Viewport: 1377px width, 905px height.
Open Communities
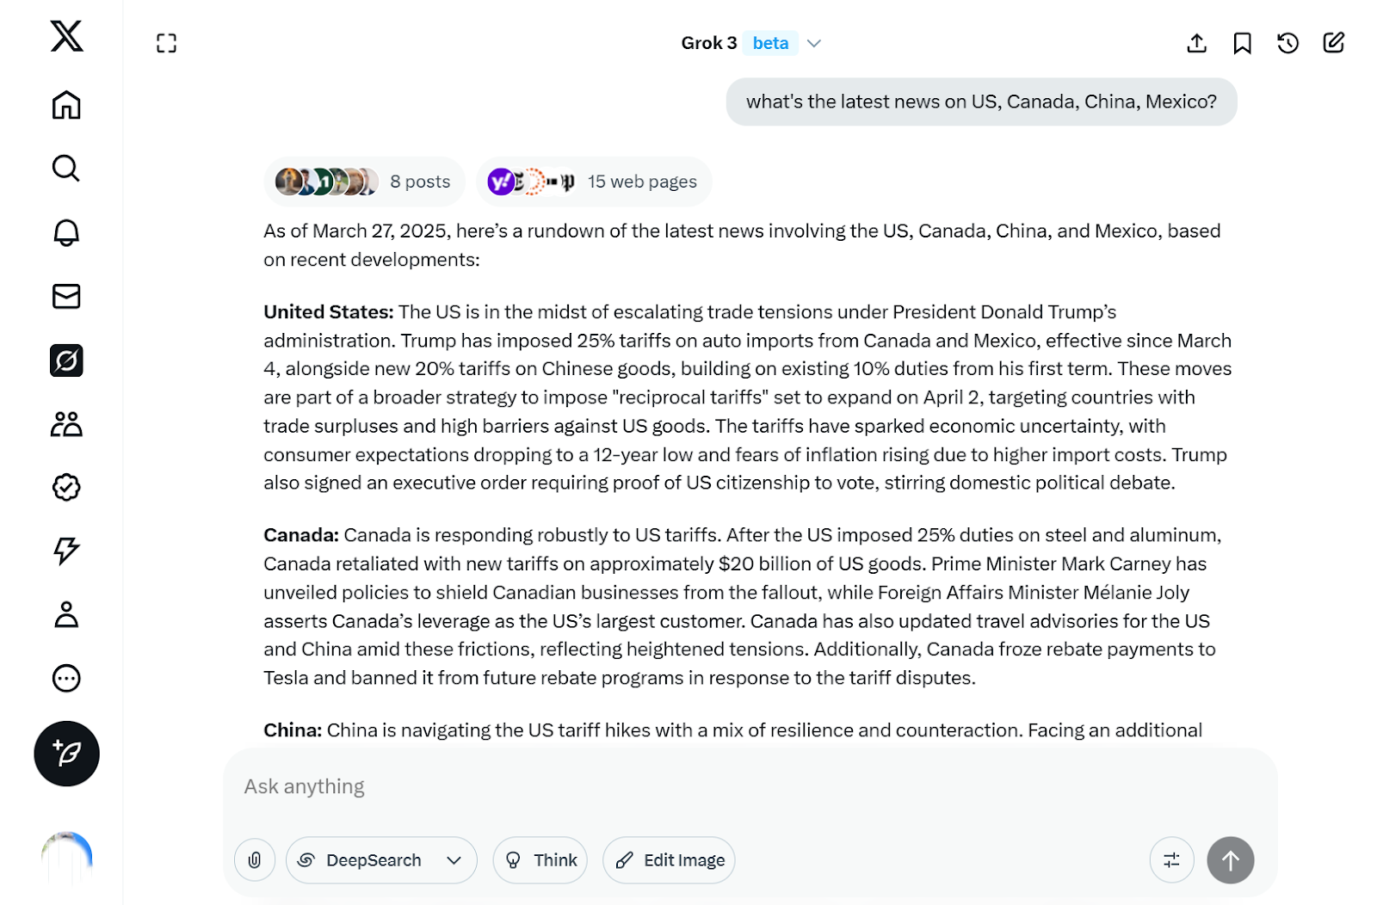point(66,423)
